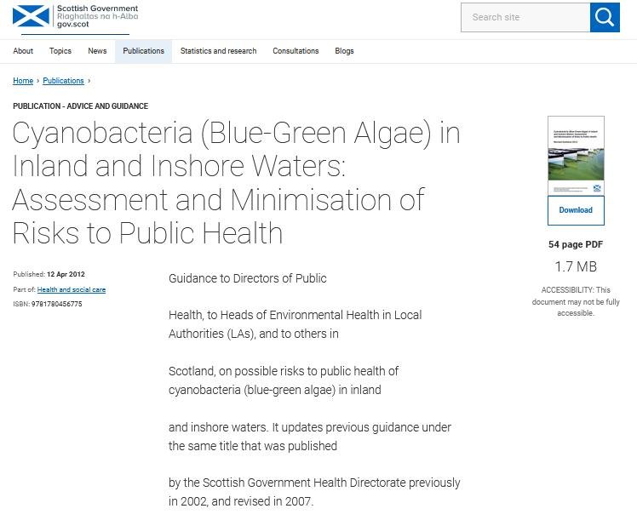637x520 pixels.
Task: Click the Publications breadcrumb link
Action: (x=63, y=81)
